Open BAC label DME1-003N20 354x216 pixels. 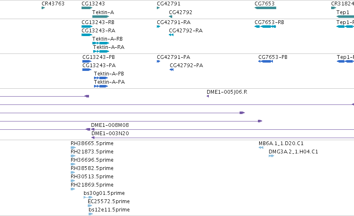pos(110,133)
